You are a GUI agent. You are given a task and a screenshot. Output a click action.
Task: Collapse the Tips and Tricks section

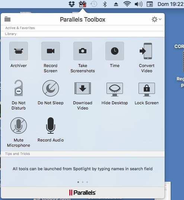tap(83, 154)
